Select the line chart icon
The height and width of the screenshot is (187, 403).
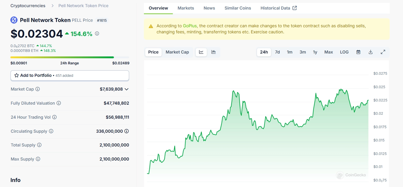[x=201, y=52]
